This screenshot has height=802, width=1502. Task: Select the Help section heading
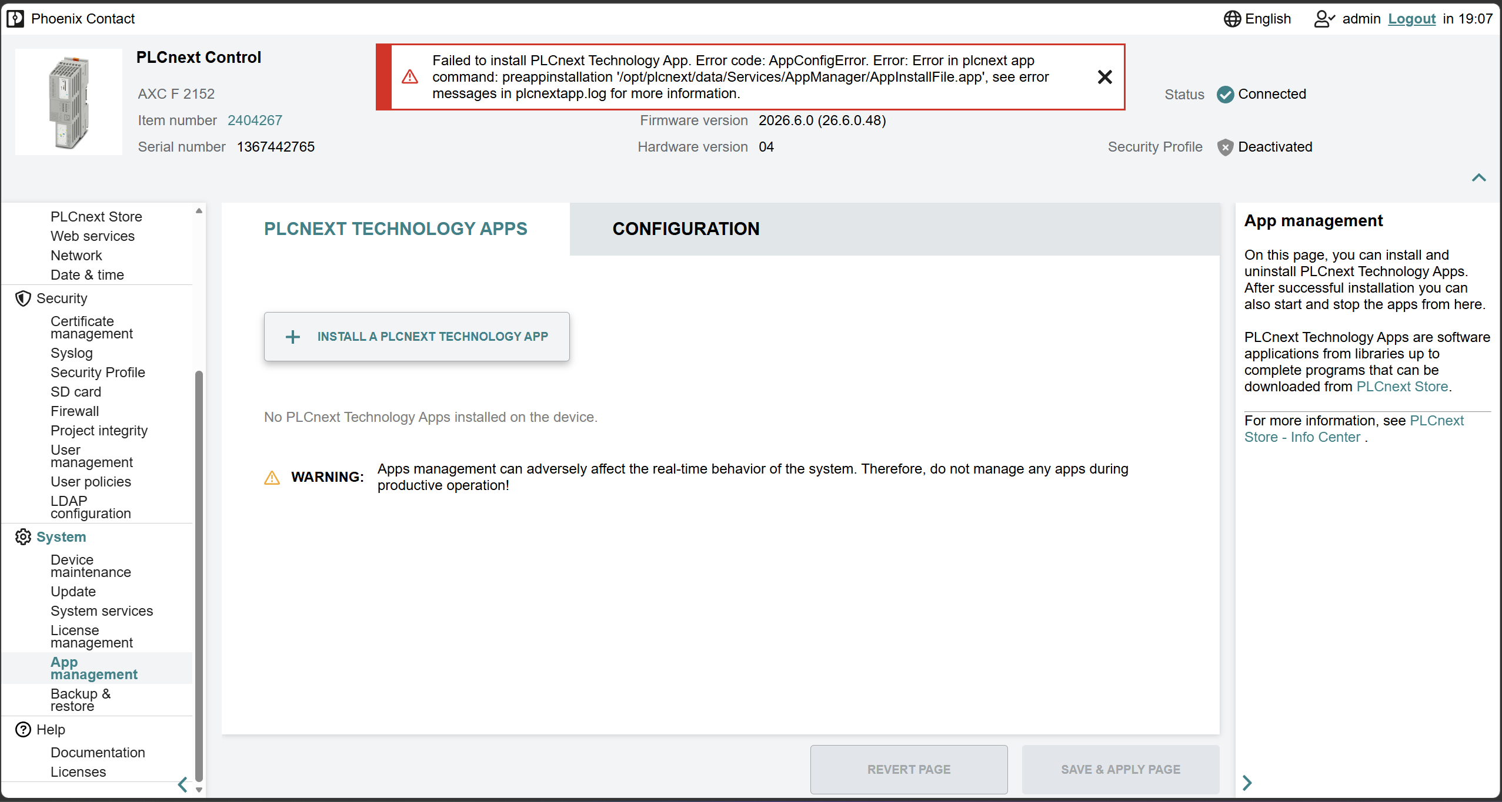51,730
